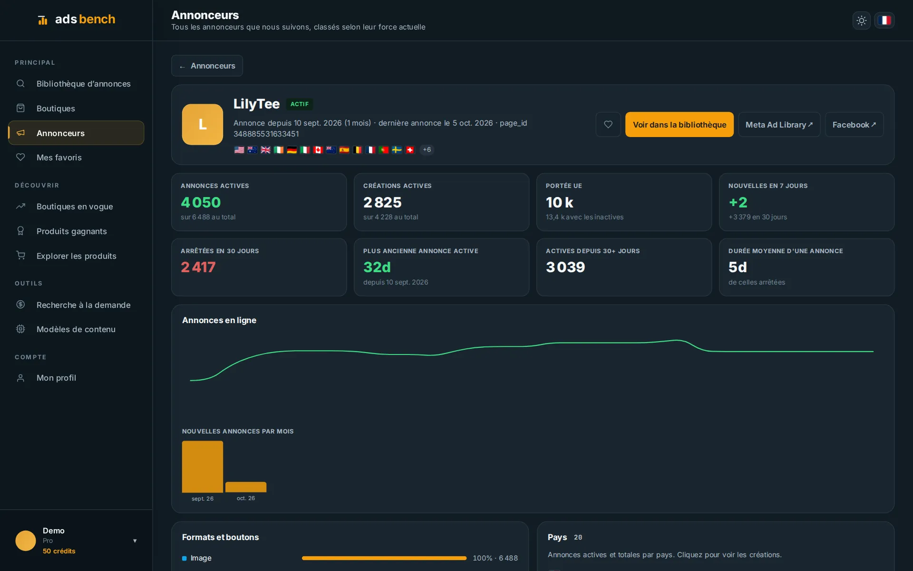Viewport: 913px width, 571px height.
Task: Open Produits gagnants menu item
Action: tap(76, 231)
